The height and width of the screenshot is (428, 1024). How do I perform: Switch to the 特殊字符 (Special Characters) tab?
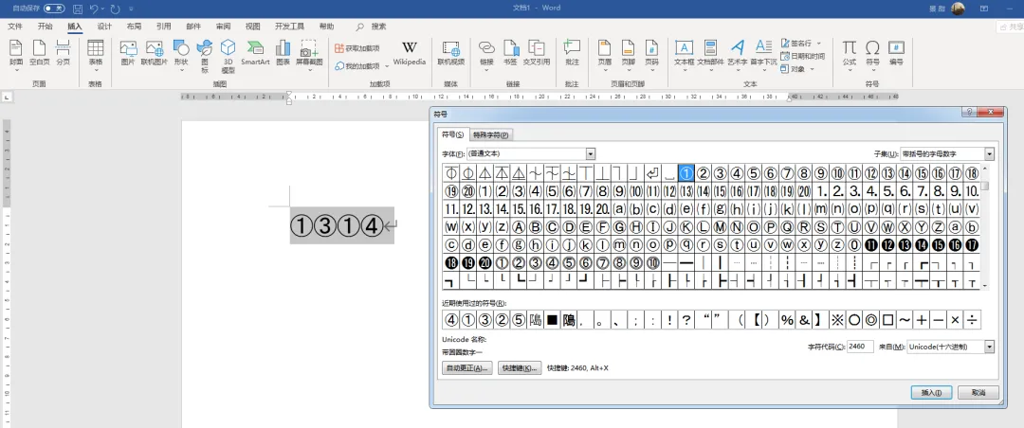pyautogui.click(x=491, y=134)
